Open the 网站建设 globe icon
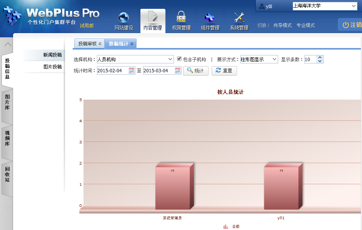362x230 pixels. [123, 18]
